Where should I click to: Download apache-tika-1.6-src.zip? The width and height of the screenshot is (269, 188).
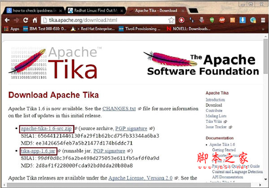pyautogui.click(x=46, y=129)
